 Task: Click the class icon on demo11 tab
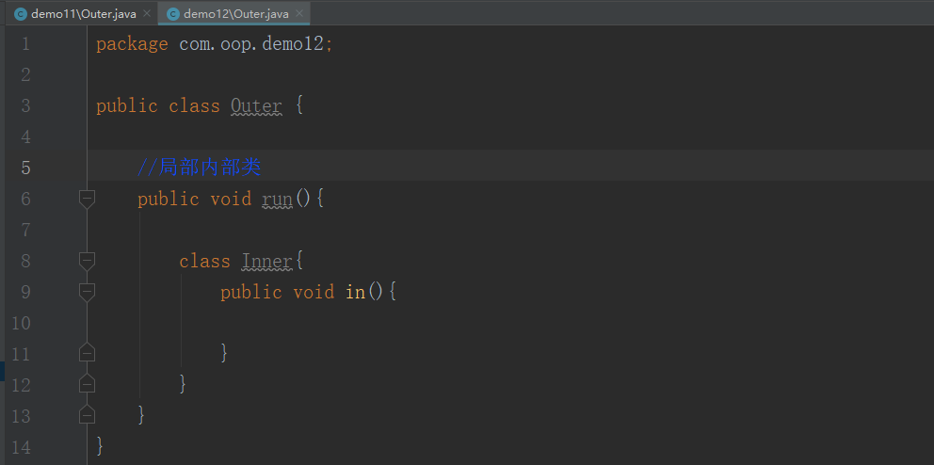tap(21, 14)
